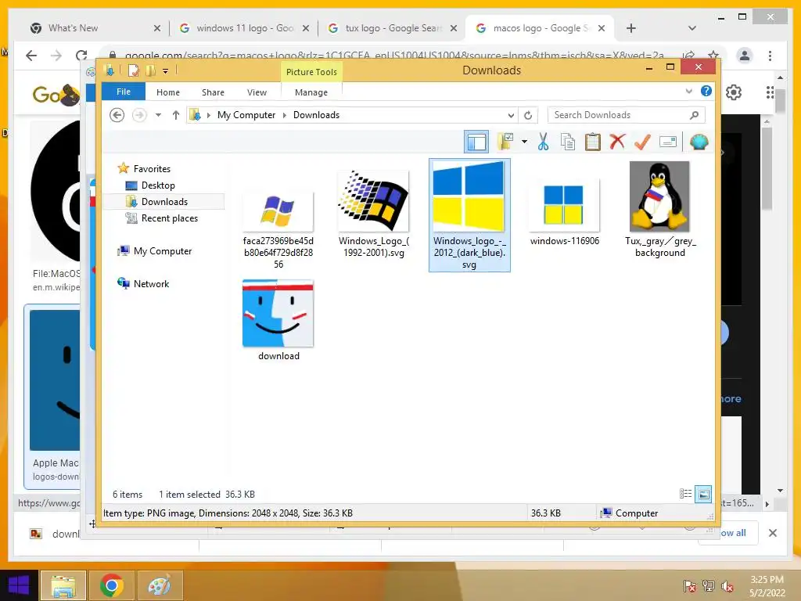The width and height of the screenshot is (801, 601).
Task: Open the folder options dropdown arrow
Action: [x=525, y=142]
